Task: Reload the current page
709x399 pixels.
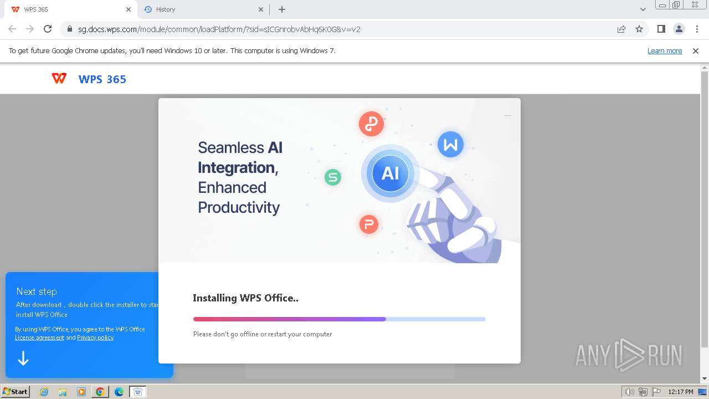Action: tap(48, 29)
